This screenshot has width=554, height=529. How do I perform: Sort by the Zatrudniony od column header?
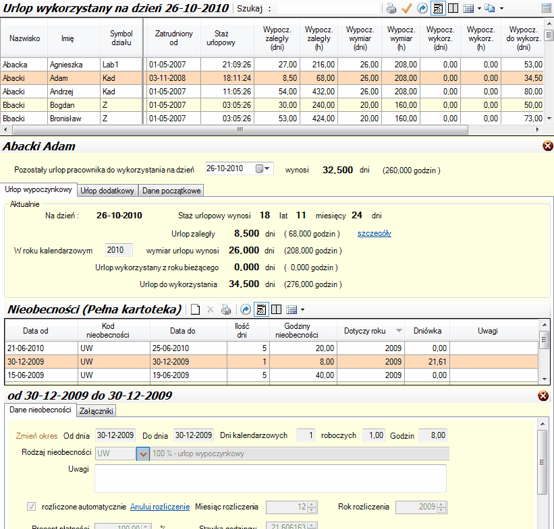click(x=173, y=38)
